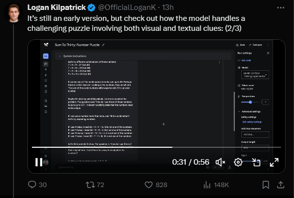Open tweet more options menu

(281, 7)
